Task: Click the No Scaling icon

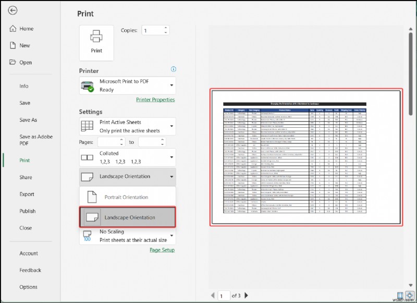Action: (87, 235)
